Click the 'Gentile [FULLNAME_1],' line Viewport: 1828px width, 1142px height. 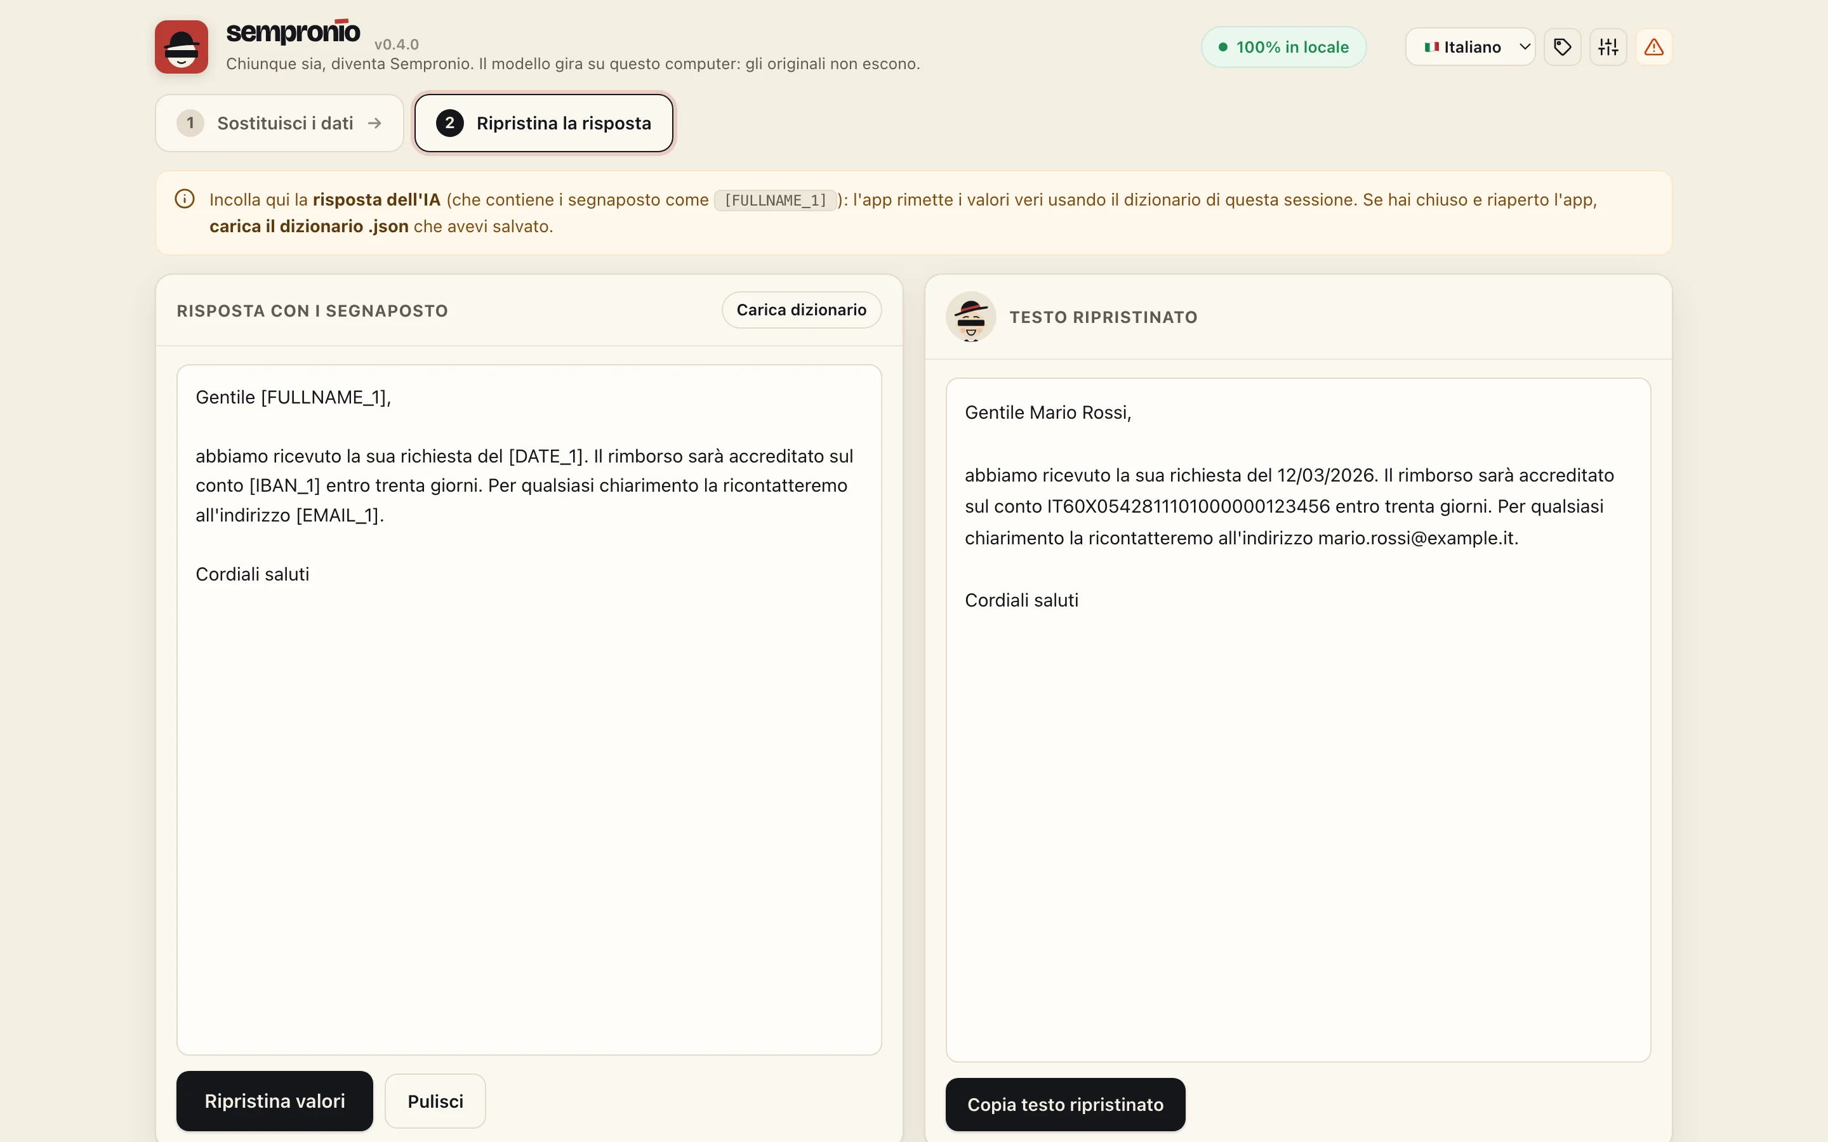click(x=293, y=397)
